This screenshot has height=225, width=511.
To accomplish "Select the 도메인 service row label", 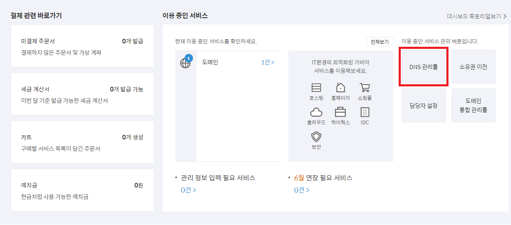I will point(210,62).
